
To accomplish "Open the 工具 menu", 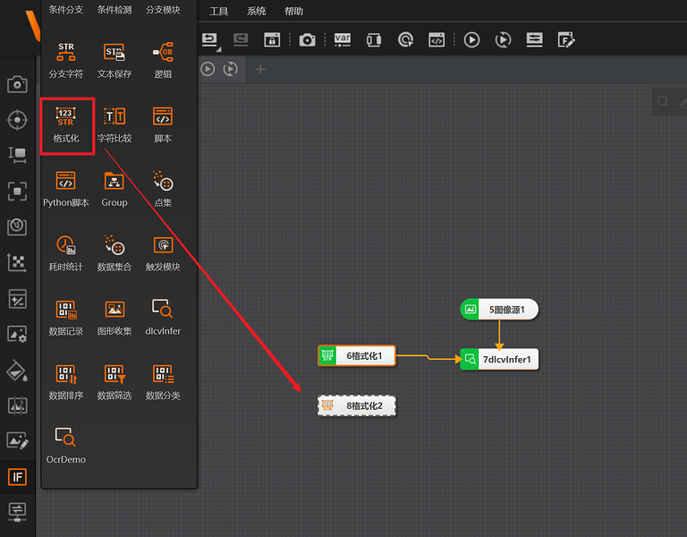I will (218, 12).
